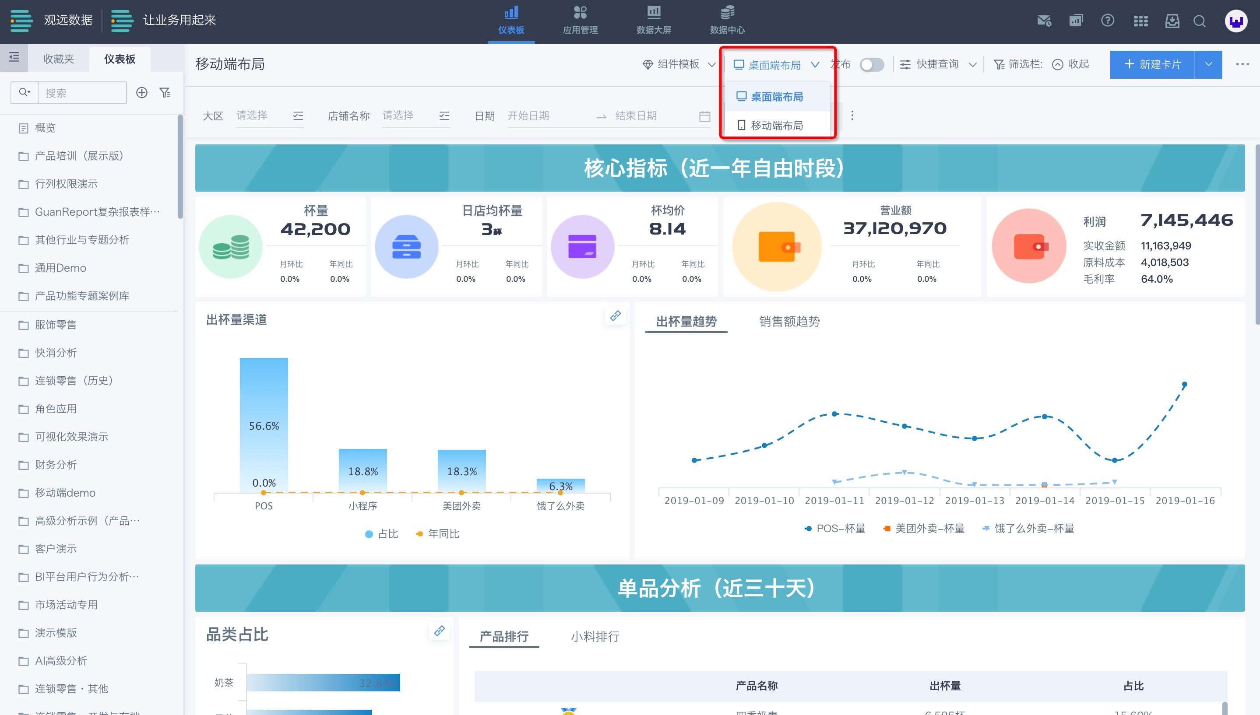Click the link icon on 品类占比 card
Image resolution: width=1260 pixels, height=715 pixels.
[x=440, y=631]
